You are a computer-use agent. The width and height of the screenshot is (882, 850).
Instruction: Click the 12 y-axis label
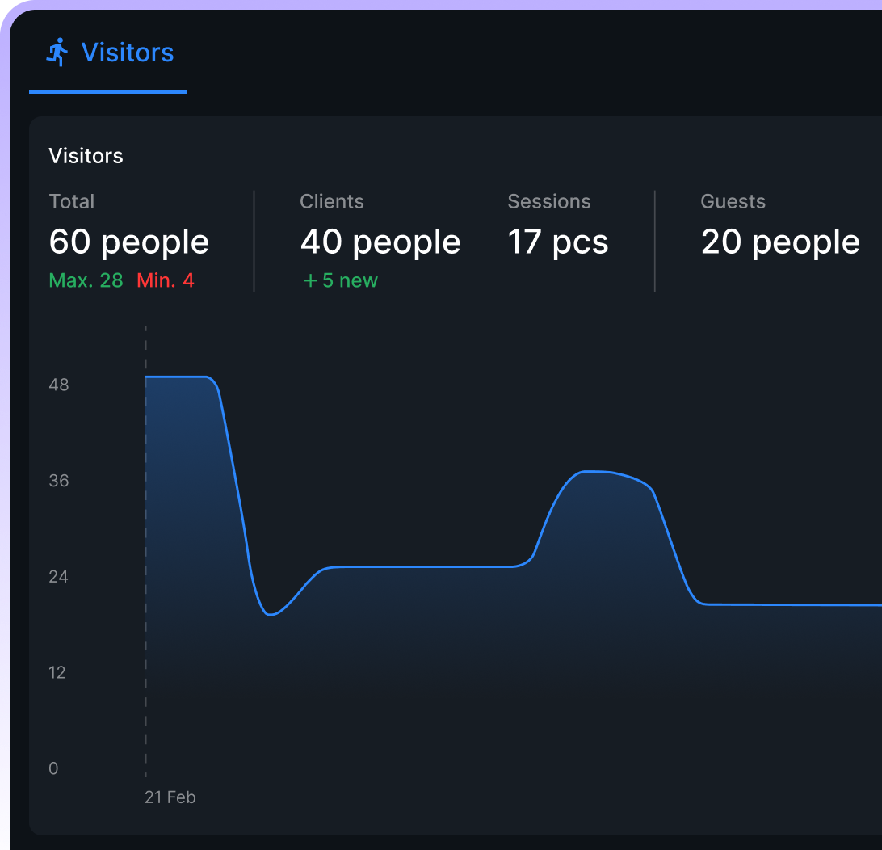coord(57,673)
